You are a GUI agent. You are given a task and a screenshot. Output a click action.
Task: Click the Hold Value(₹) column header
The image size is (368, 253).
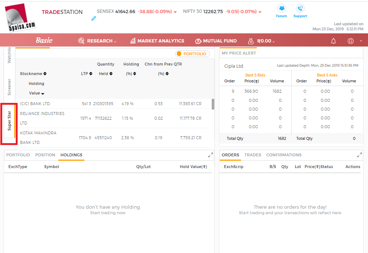[193, 167]
